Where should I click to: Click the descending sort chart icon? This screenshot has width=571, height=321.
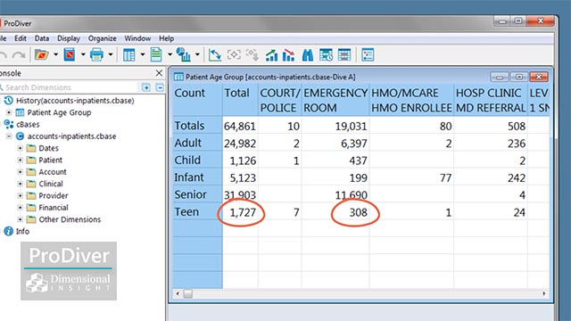tap(289, 55)
